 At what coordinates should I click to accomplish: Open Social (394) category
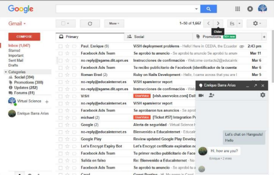click(x=24, y=77)
